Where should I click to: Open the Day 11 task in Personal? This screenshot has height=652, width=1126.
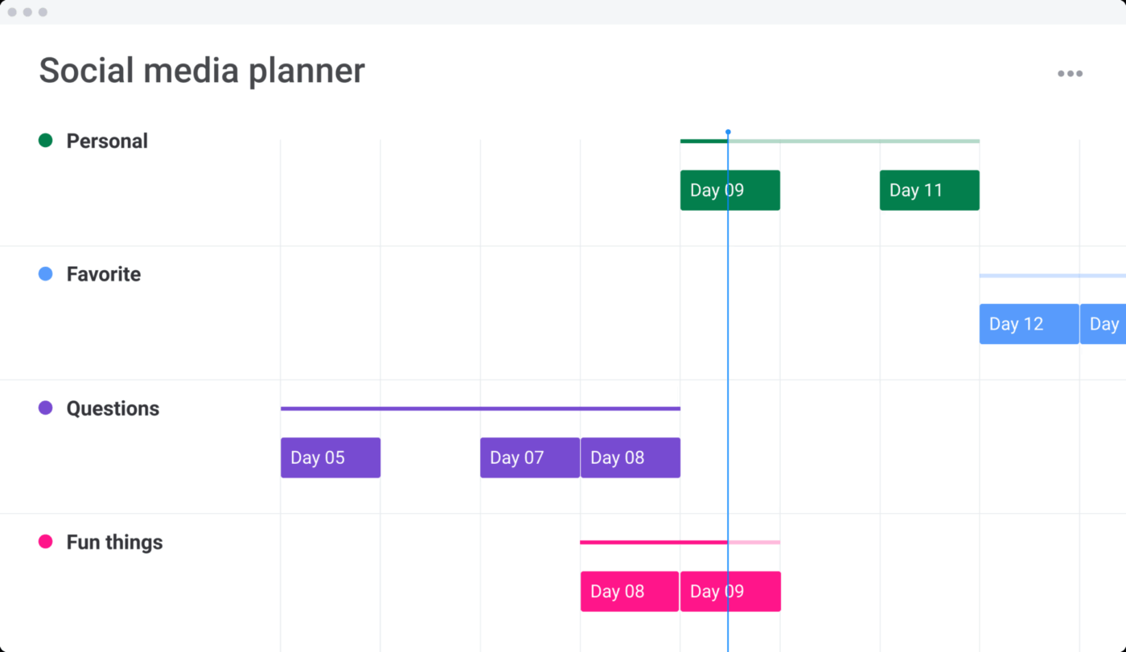(x=929, y=190)
